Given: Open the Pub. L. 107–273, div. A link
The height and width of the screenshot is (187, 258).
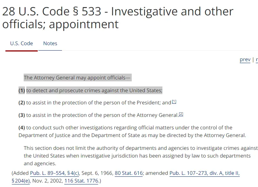Looking at the screenshot, I should 205,173.
